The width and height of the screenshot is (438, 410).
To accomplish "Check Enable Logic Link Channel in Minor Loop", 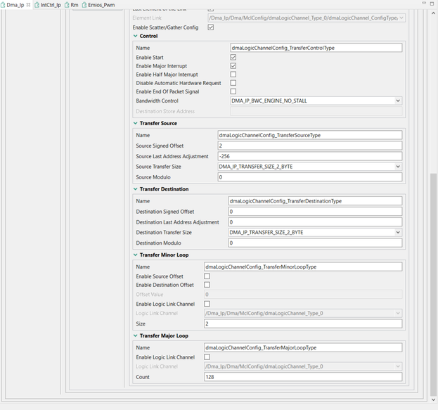I will (x=207, y=304).
